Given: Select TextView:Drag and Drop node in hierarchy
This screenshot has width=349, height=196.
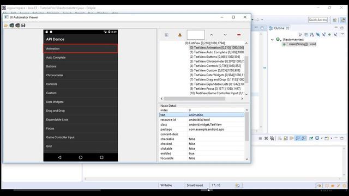Looking at the screenshot, I should click(x=217, y=79).
